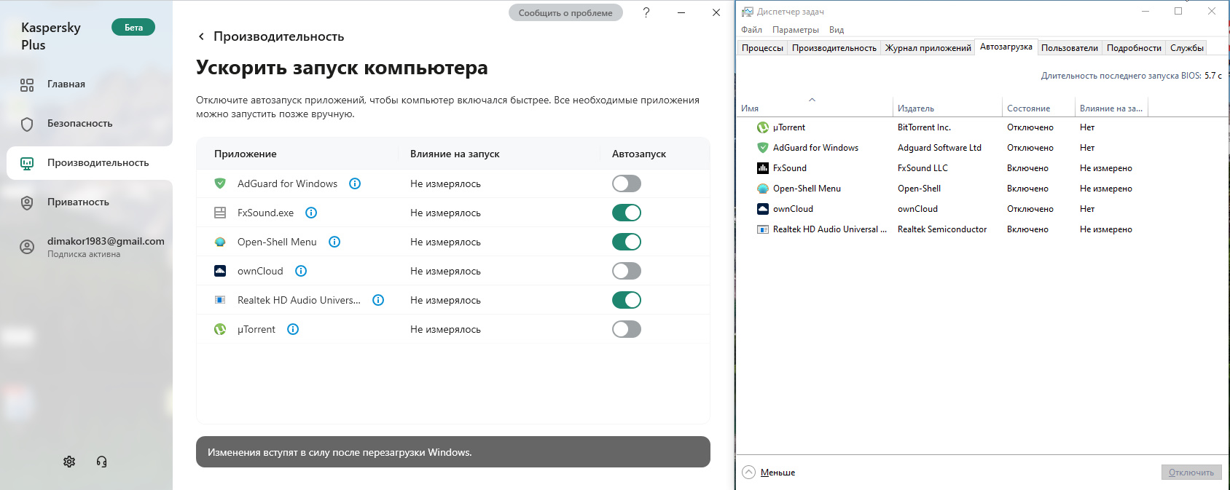Open Kaspersky support headset icon
Viewport: 1230px width, 490px height.
102,462
